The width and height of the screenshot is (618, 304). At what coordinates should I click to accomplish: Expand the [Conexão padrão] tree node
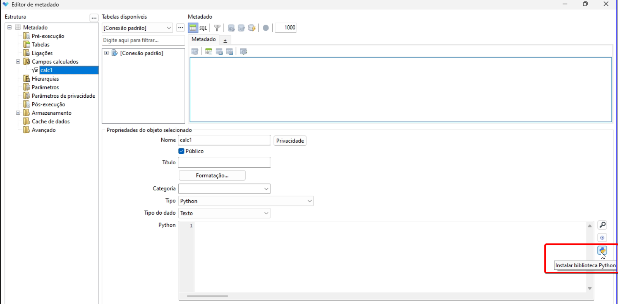(107, 53)
